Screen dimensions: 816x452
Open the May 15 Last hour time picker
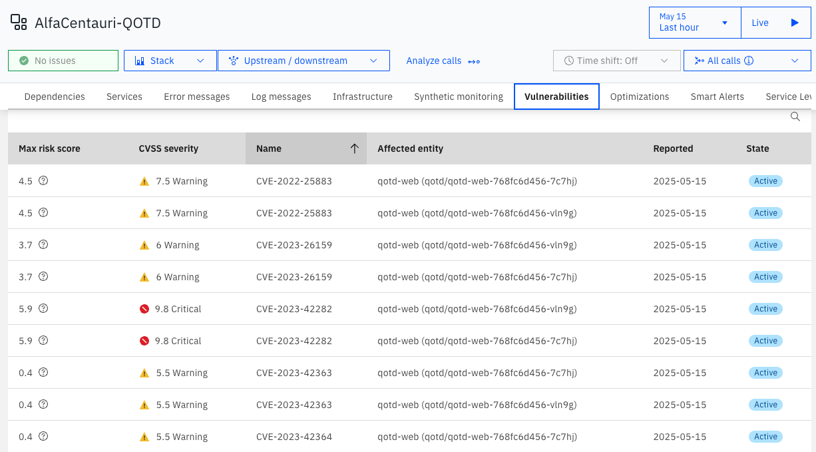[694, 23]
